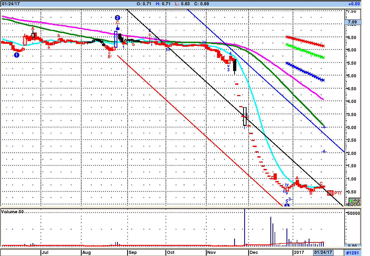Click the black hollow candle near December
This screenshot has width=370, height=256.
245,116
